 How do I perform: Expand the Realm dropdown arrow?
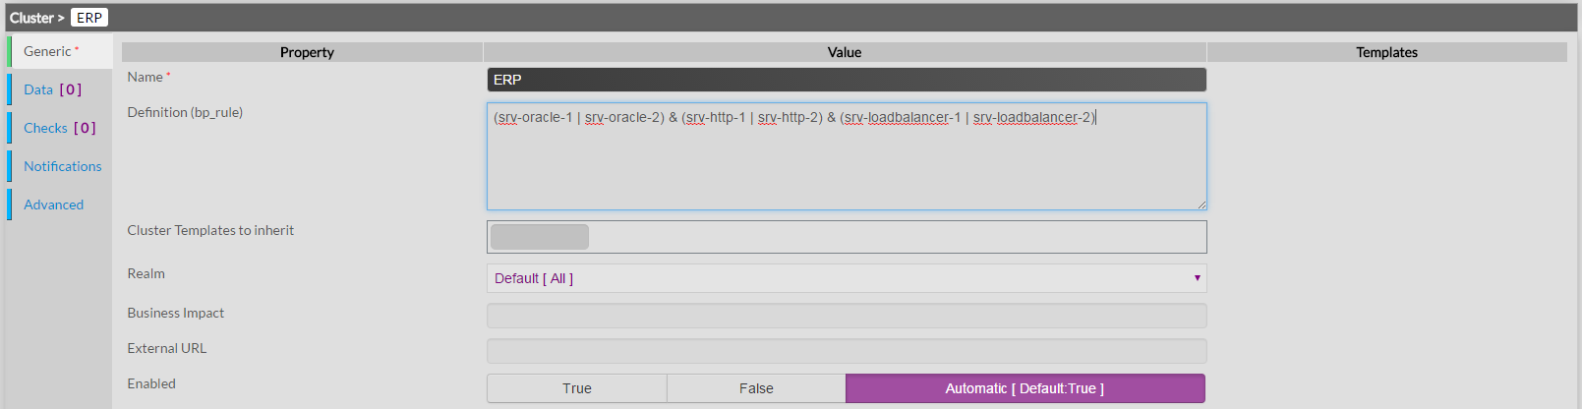pyautogui.click(x=1197, y=278)
